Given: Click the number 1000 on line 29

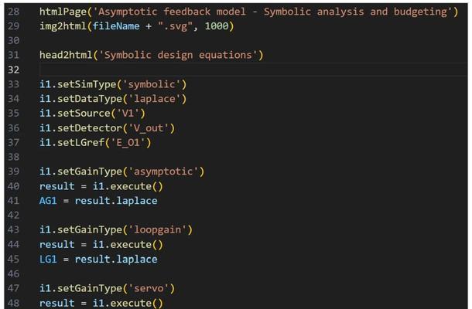Looking at the screenshot, I should (217, 26).
